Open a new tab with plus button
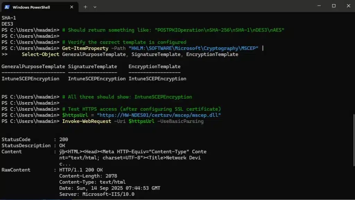 (85, 7)
